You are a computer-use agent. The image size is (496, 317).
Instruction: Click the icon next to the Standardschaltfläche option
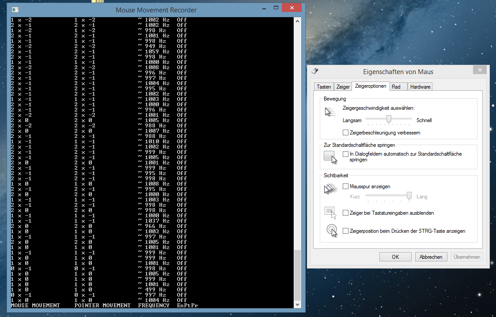(x=330, y=157)
